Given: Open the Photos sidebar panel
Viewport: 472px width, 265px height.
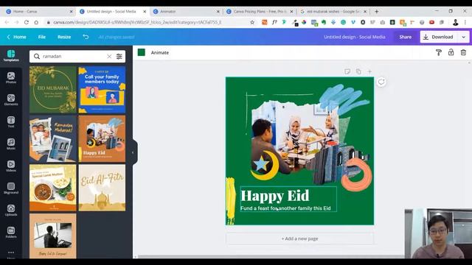Looking at the screenshot, I should 11,78.
